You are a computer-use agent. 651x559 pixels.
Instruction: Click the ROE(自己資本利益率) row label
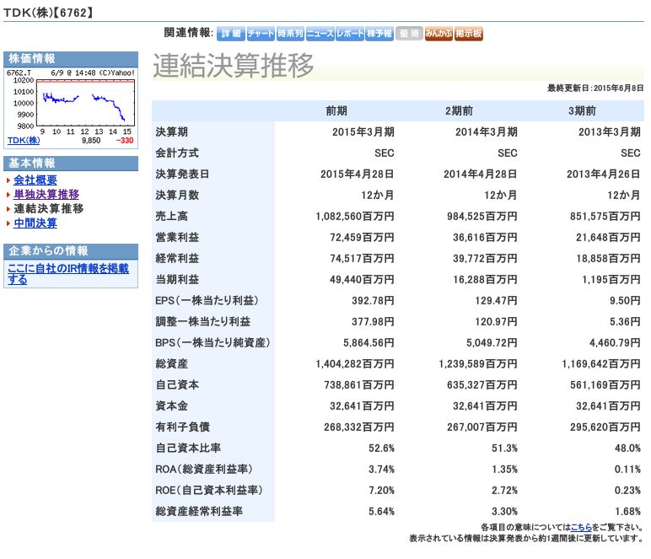[209, 490]
